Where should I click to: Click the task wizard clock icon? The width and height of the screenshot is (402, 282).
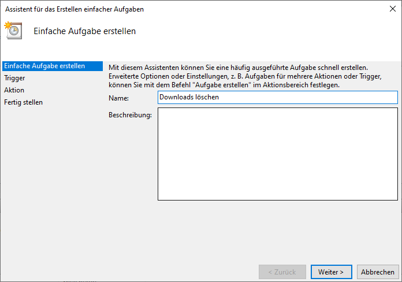coord(13,31)
